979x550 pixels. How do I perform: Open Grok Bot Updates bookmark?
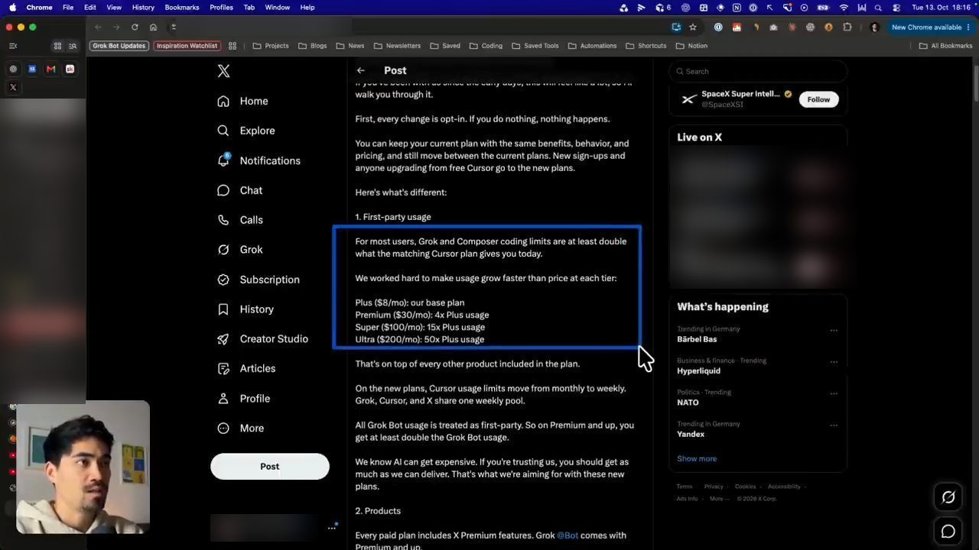pyautogui.click(x=119, y=46)
